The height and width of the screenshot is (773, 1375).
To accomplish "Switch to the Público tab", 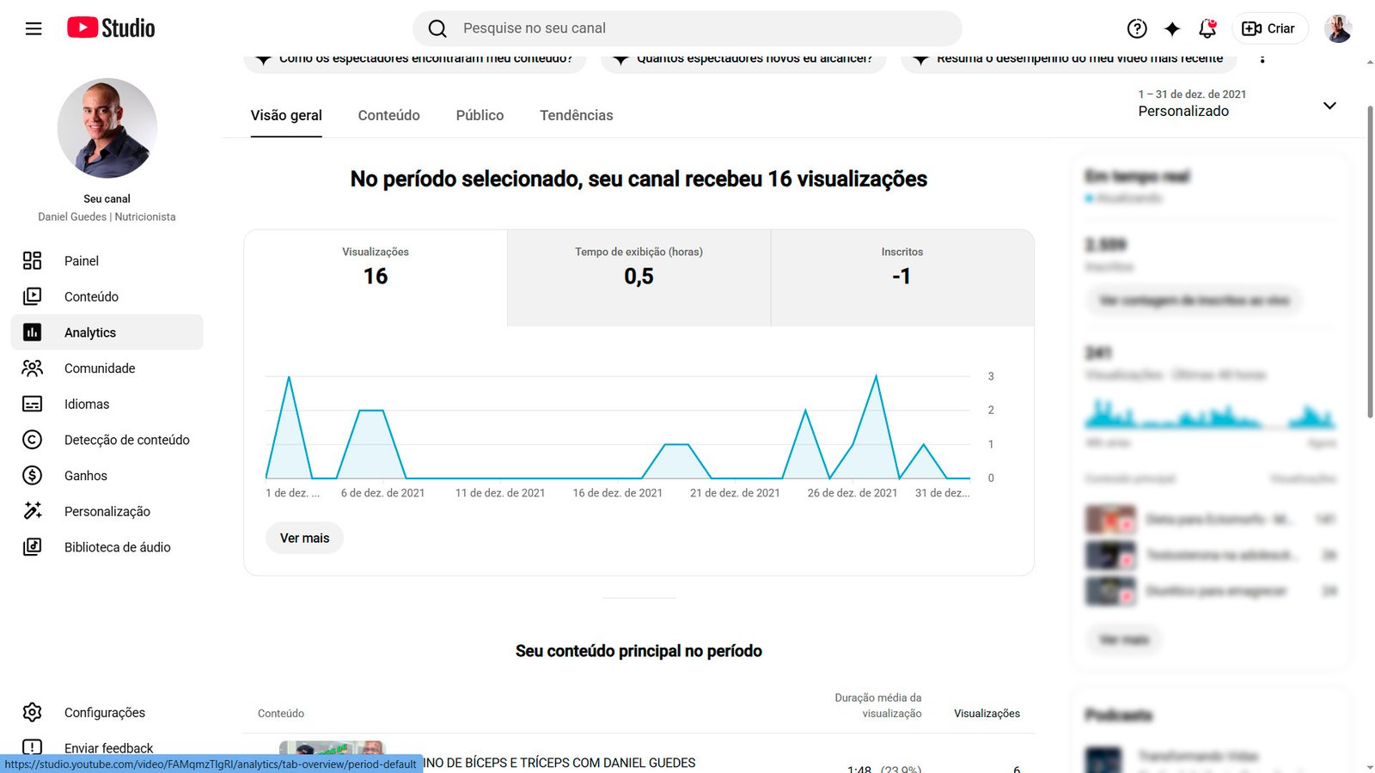I will coord(480,116).
